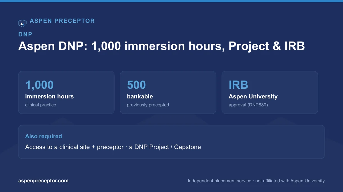Click the clinical practice caption

click(x=41, y=105)
